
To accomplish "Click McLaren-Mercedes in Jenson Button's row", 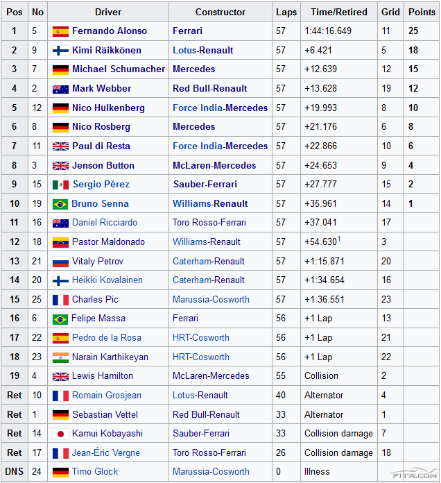I will (214, 165).
